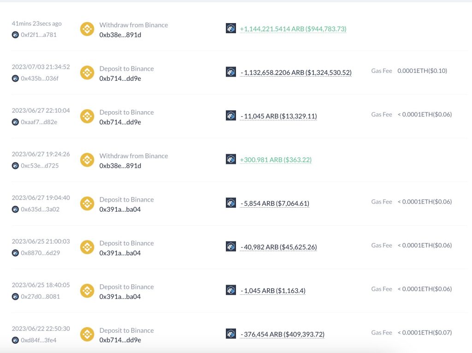Click ARB token icon next to -11,045 ARB

click(231, 115)
